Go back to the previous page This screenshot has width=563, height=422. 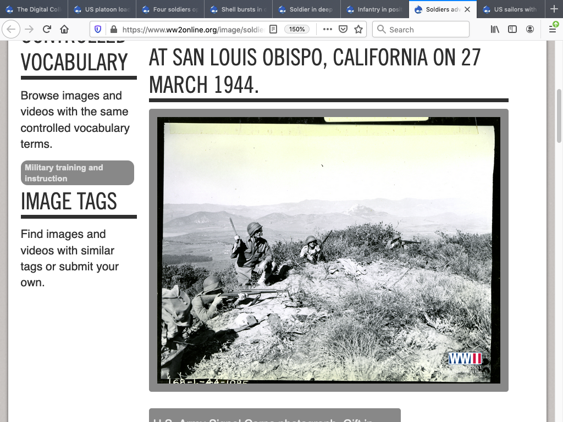[12, 30]
